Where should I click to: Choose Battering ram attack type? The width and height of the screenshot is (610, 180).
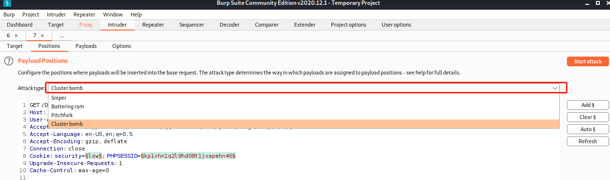pos(303,106)
